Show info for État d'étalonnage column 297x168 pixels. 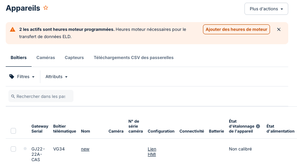[x=258, y=126]
